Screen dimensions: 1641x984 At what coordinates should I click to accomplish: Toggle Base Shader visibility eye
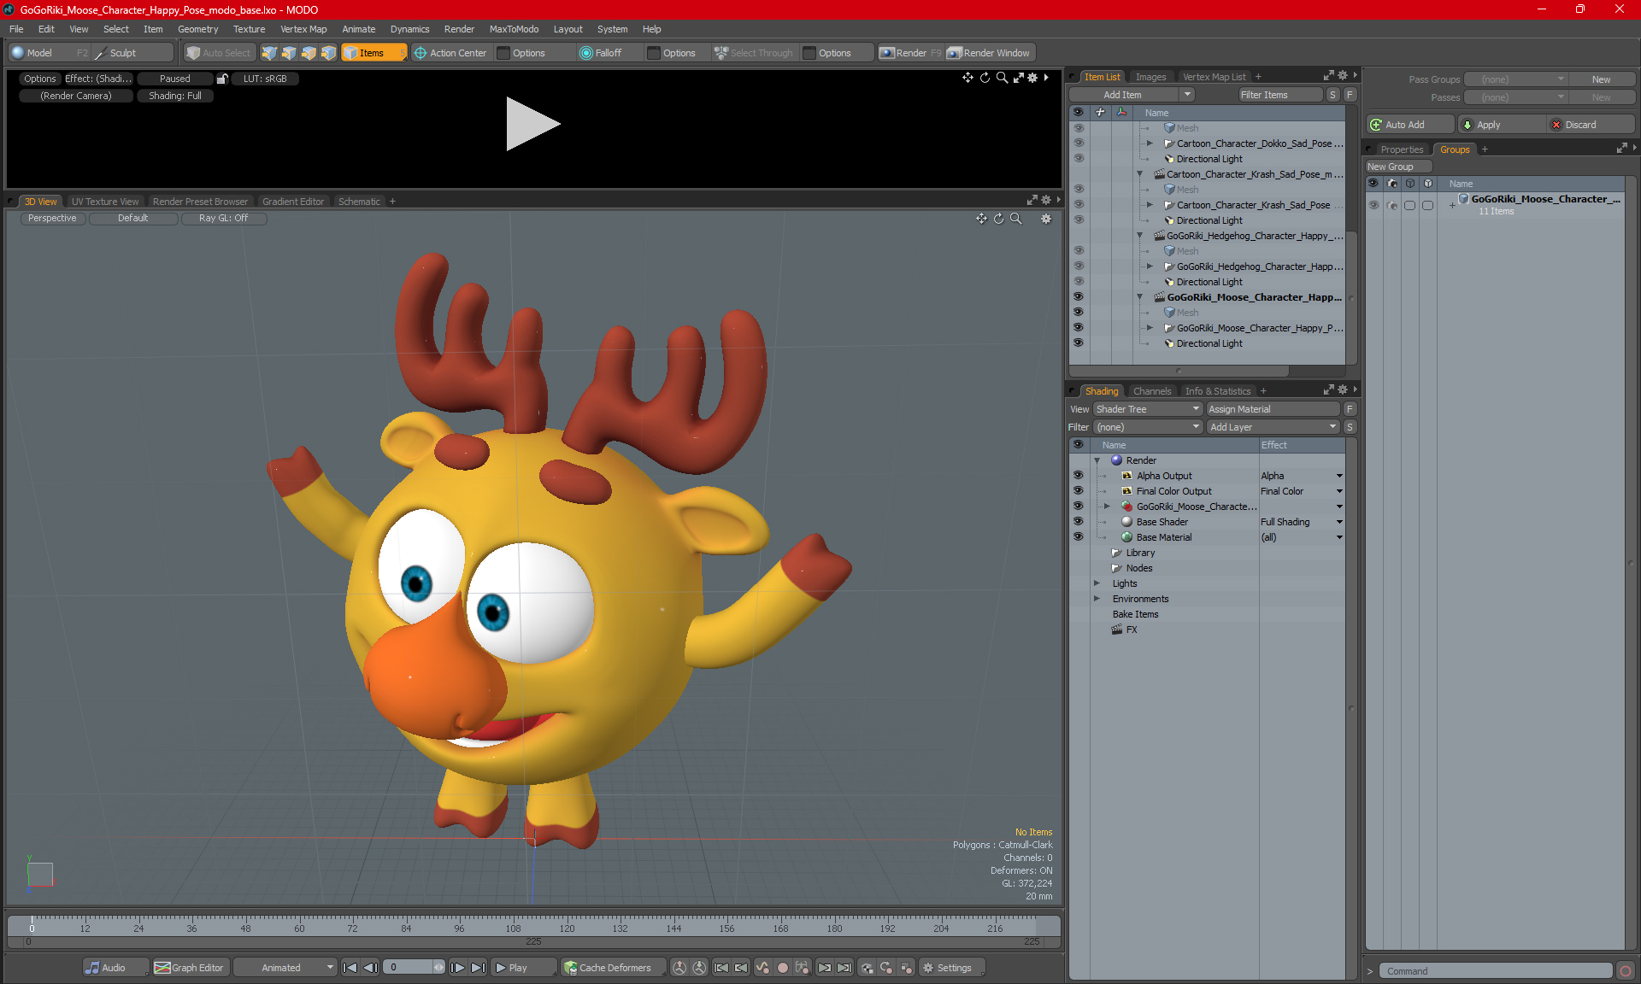pyautogui.click(x=1078, y=522)
